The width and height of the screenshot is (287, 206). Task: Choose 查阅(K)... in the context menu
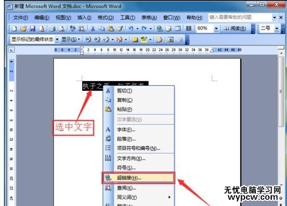(139, 188)
